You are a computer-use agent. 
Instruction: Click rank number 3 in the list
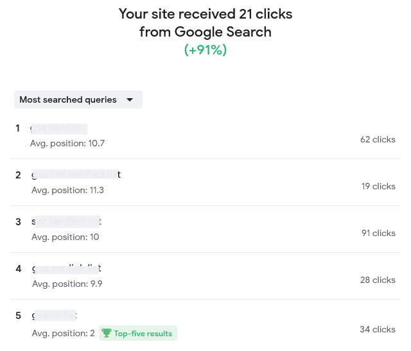pyautogui.click(x=19, y=222)
